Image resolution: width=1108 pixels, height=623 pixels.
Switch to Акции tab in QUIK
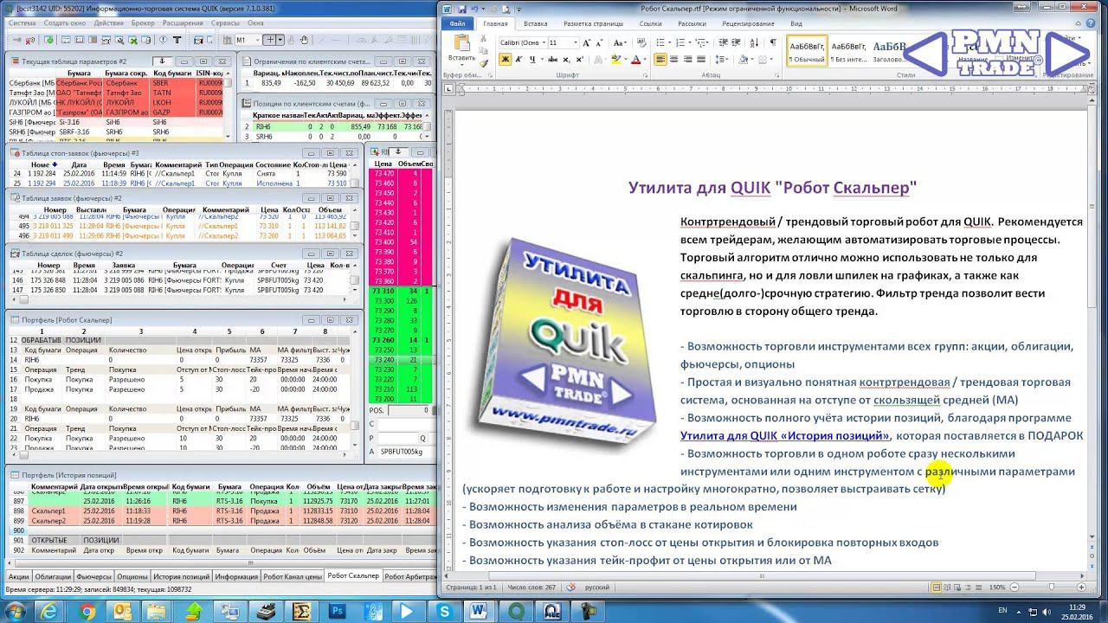pyautogui.click(x=18, y=576)
